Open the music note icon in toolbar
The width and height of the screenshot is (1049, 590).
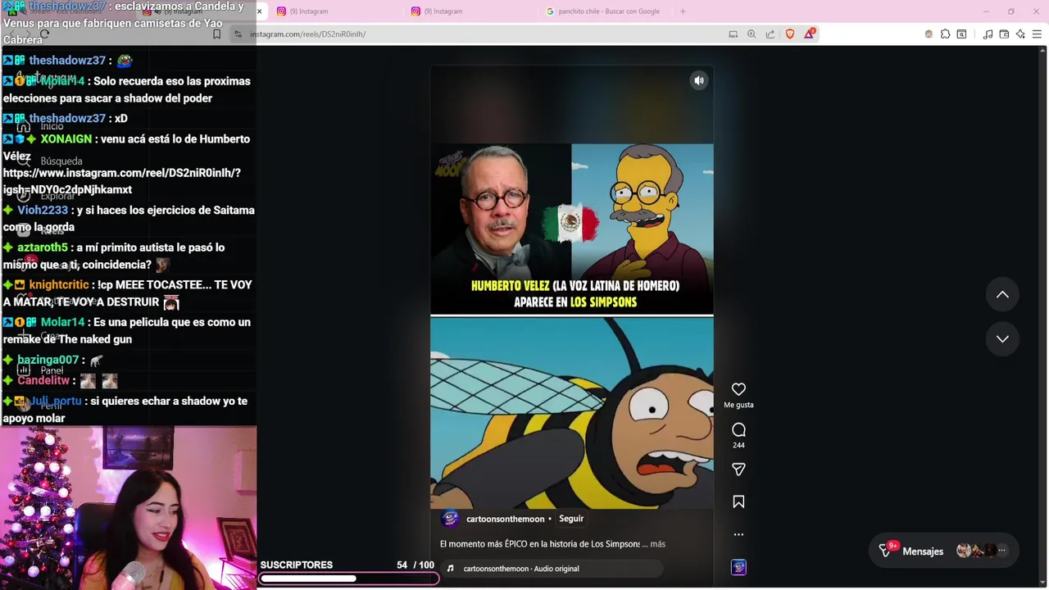click(988, 34)
